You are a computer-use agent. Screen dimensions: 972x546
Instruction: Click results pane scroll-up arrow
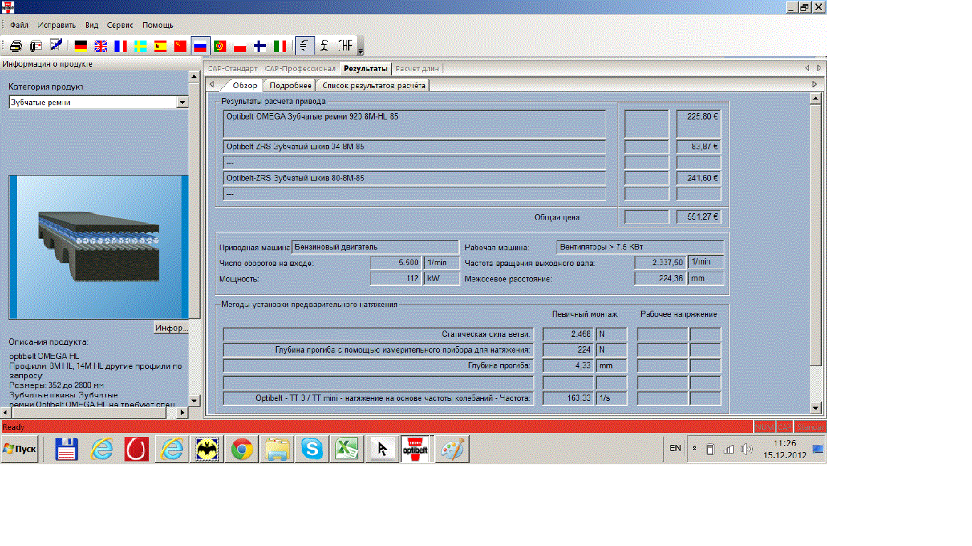817,100
